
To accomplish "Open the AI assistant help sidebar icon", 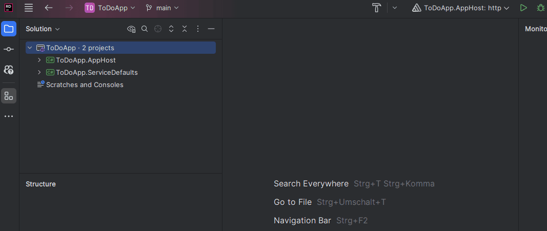I will [x=9, y=70].
